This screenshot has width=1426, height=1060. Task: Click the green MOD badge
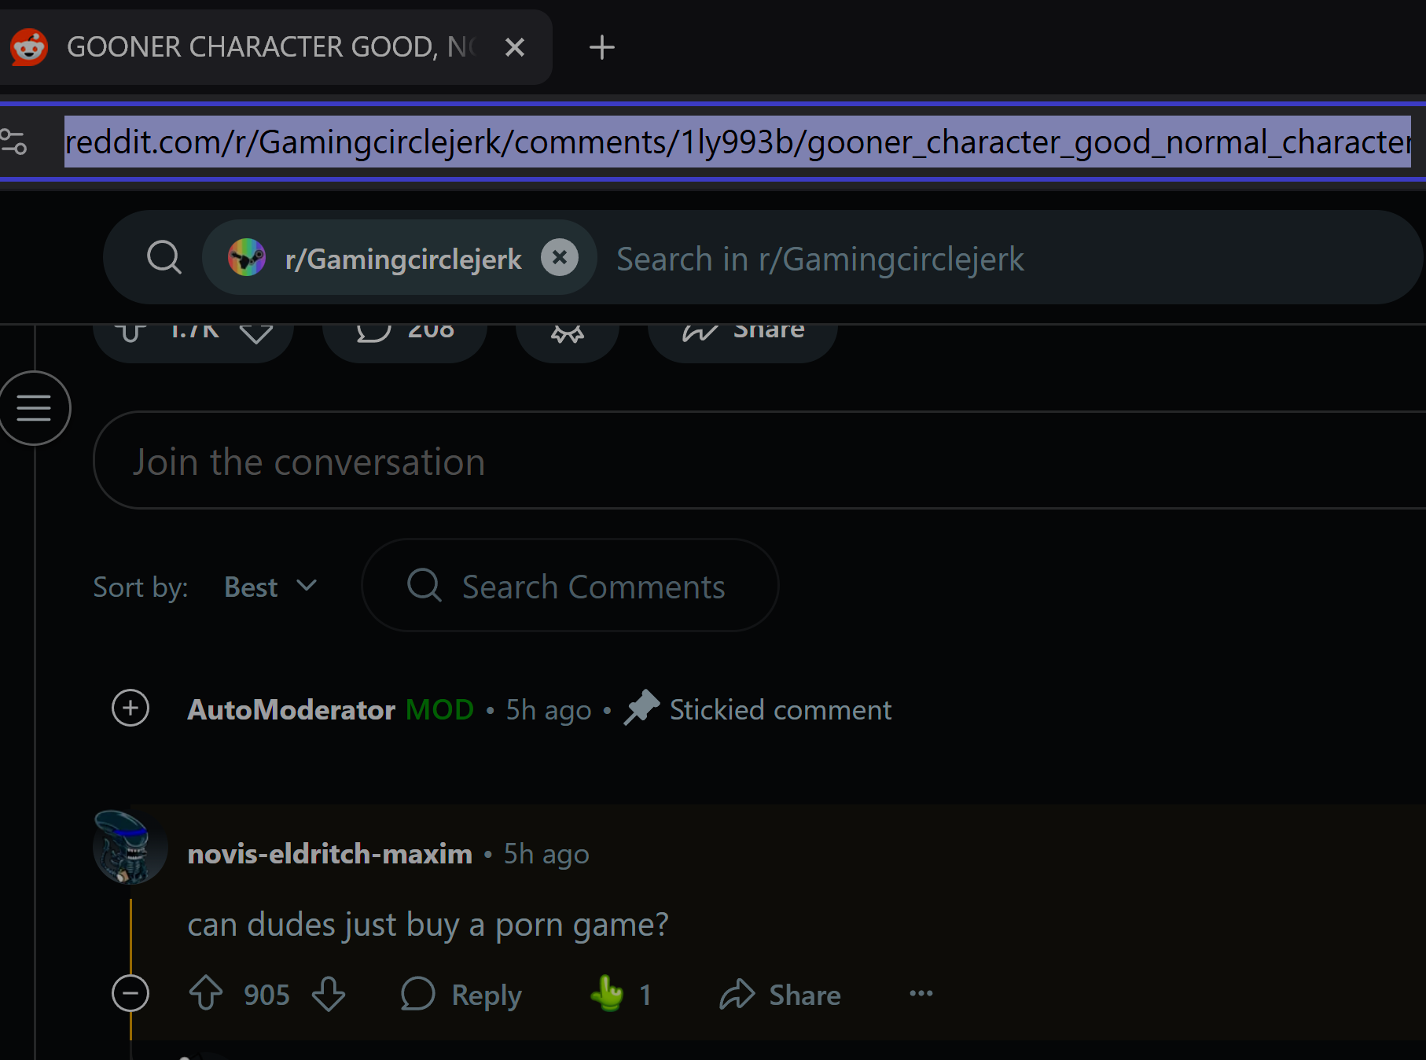439,710
